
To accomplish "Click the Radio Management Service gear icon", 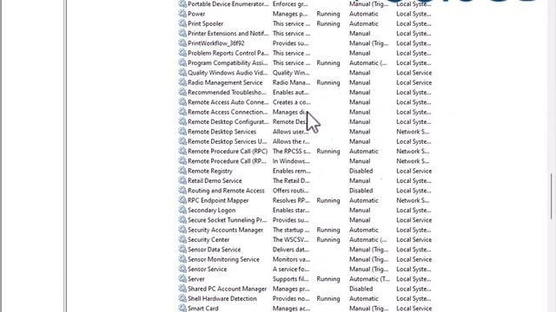I will (182, 82).
